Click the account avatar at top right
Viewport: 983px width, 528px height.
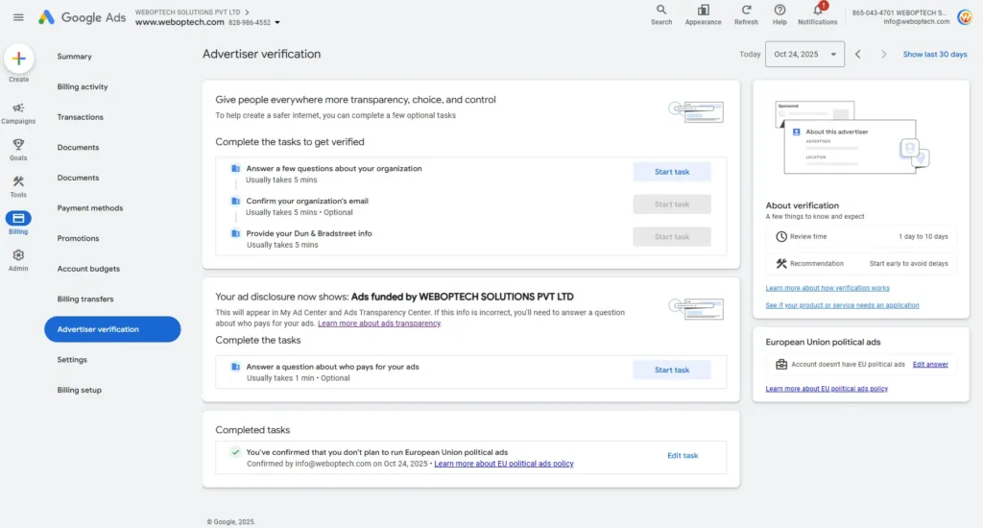(x=965, y=17)
